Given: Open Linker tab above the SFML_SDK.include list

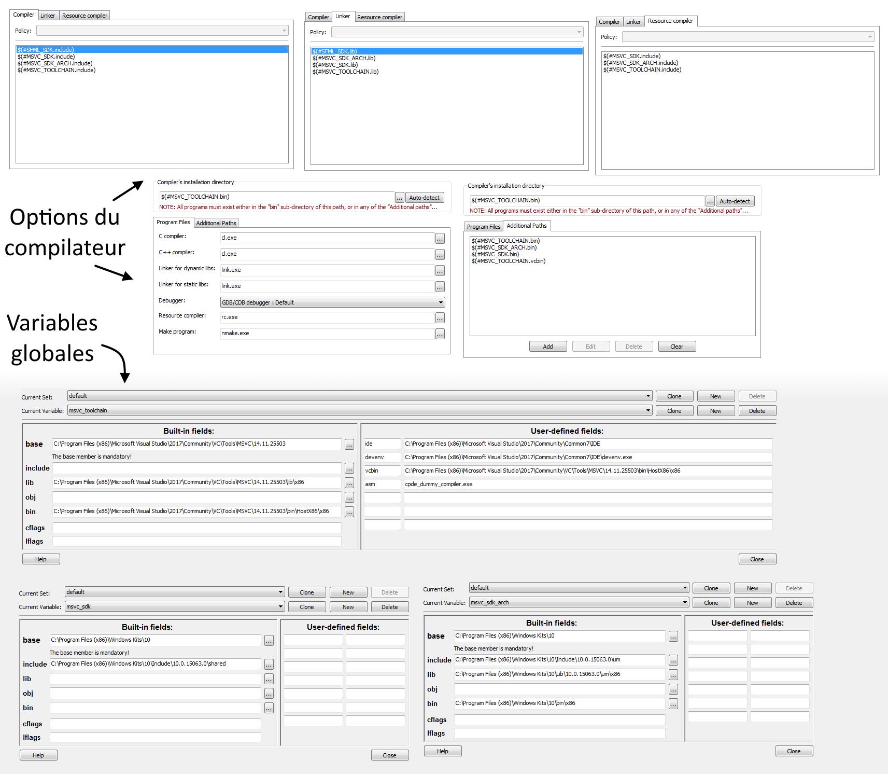Looking at the screenshot, I should [x=48, y=16].
